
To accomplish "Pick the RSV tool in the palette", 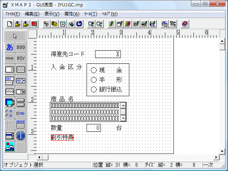I will 21,58.
